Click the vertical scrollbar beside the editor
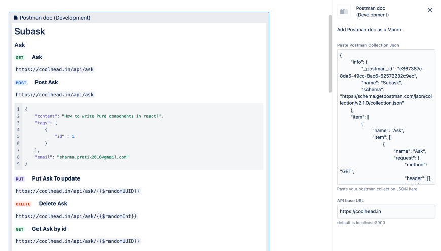The width and height of the screenshot is (441, 251). (330, 51)
